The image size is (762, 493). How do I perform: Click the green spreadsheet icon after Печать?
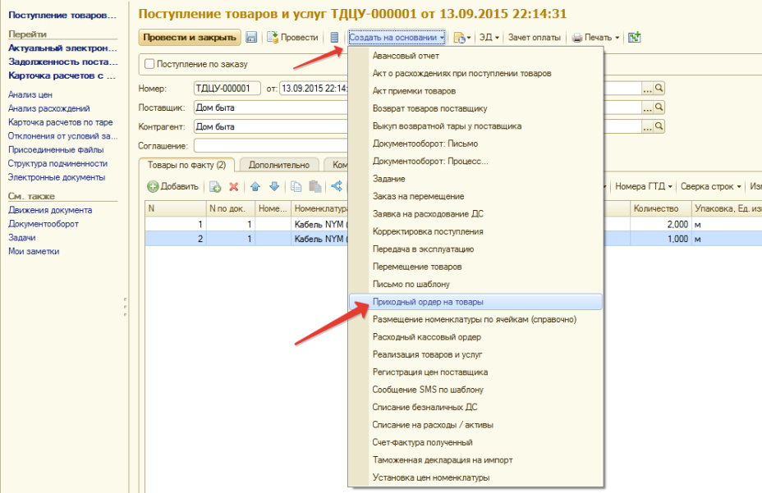coord(635,38)
